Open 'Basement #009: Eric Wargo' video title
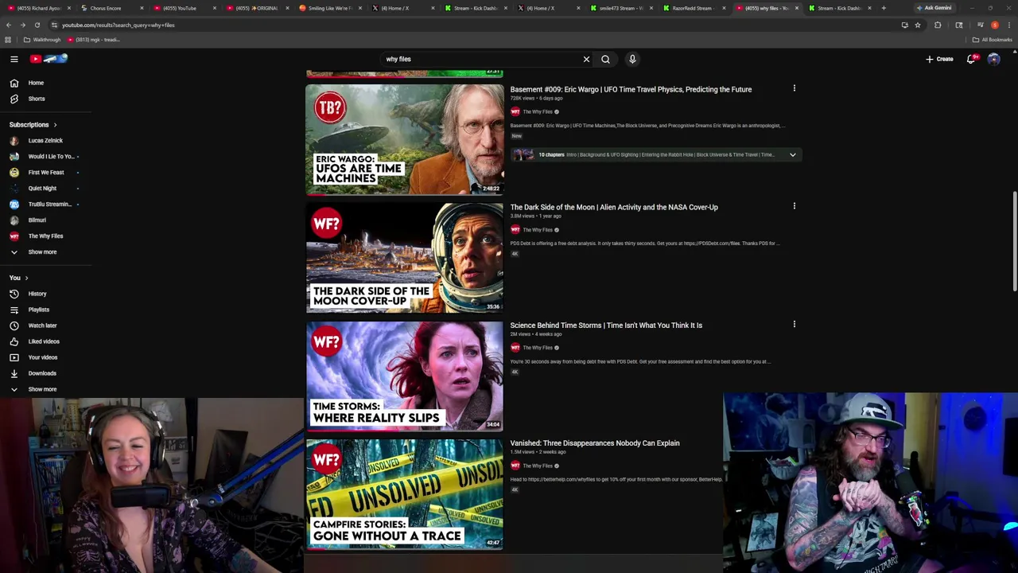This screenshot has height=573, width=1018. point(631,89)
